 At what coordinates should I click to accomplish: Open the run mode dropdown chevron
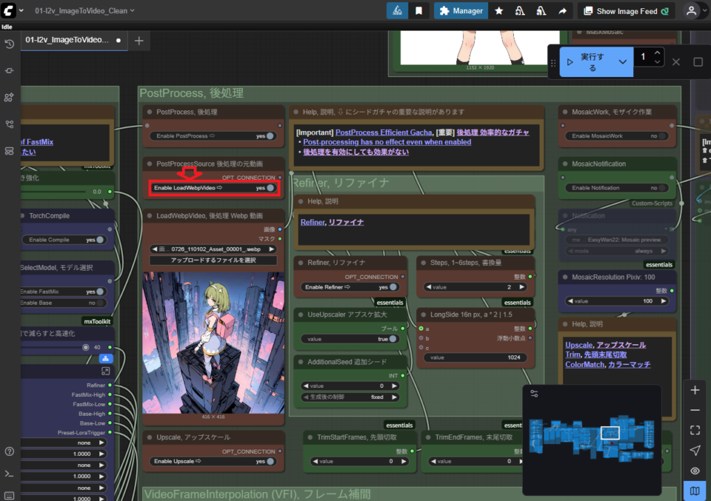623,62
